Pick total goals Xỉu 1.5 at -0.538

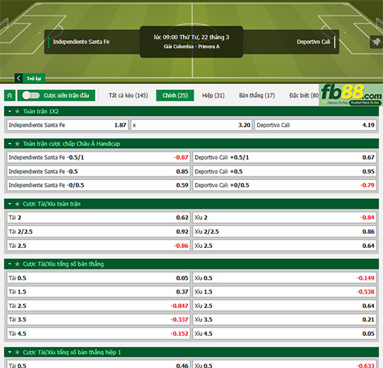pos(284,292)
